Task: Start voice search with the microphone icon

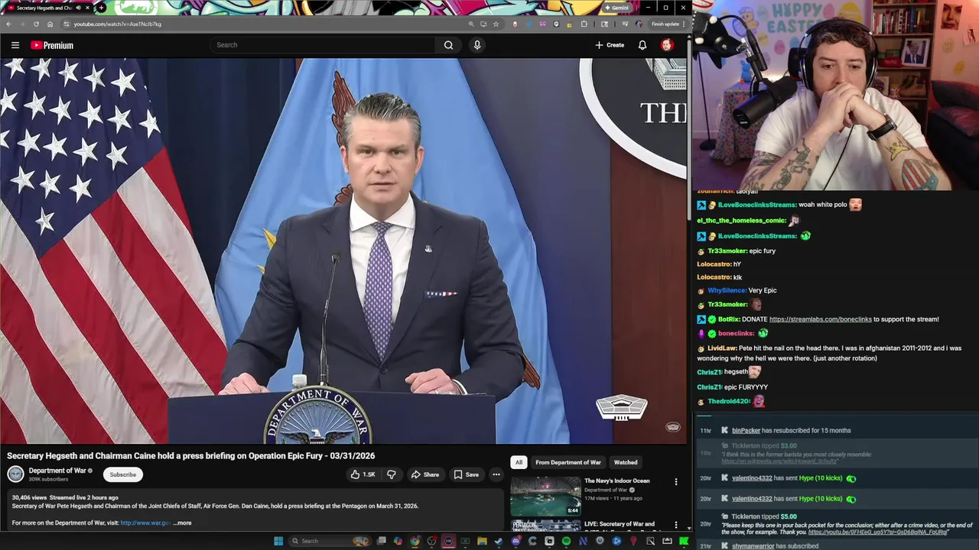Action: click(477, 45)
